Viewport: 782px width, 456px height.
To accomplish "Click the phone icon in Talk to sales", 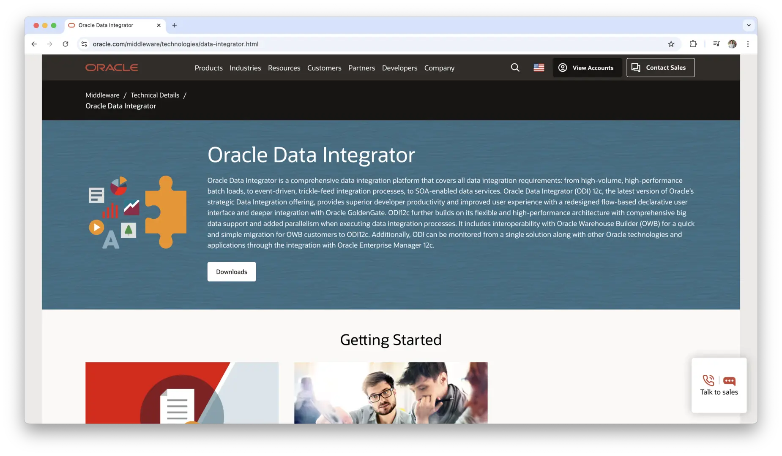I will 708,380.
